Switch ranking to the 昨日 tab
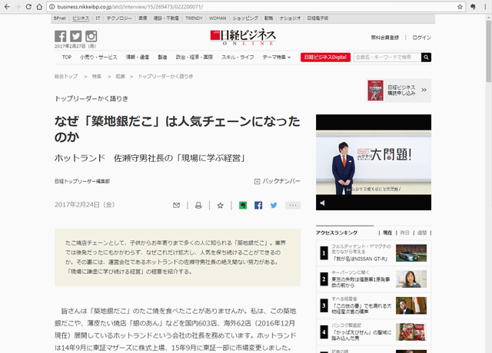492x353 pixels. tap(404, 233)
